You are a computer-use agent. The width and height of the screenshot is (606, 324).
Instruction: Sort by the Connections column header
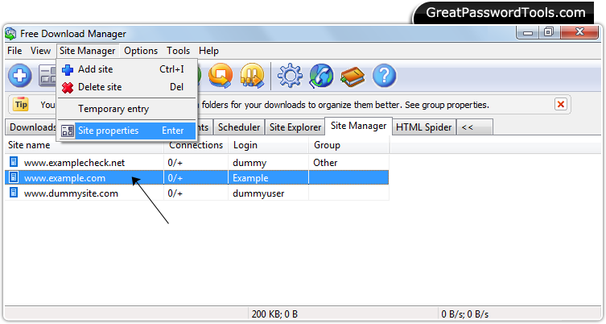196,145
